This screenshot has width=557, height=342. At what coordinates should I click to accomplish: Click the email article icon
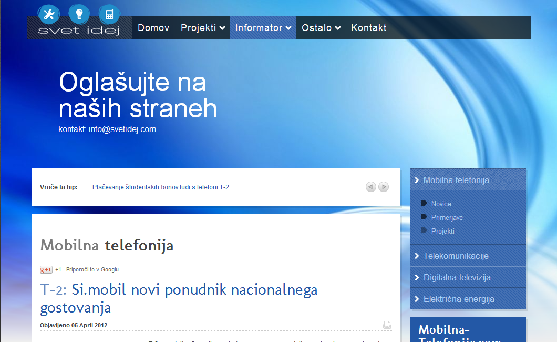(x=387, y=325)
